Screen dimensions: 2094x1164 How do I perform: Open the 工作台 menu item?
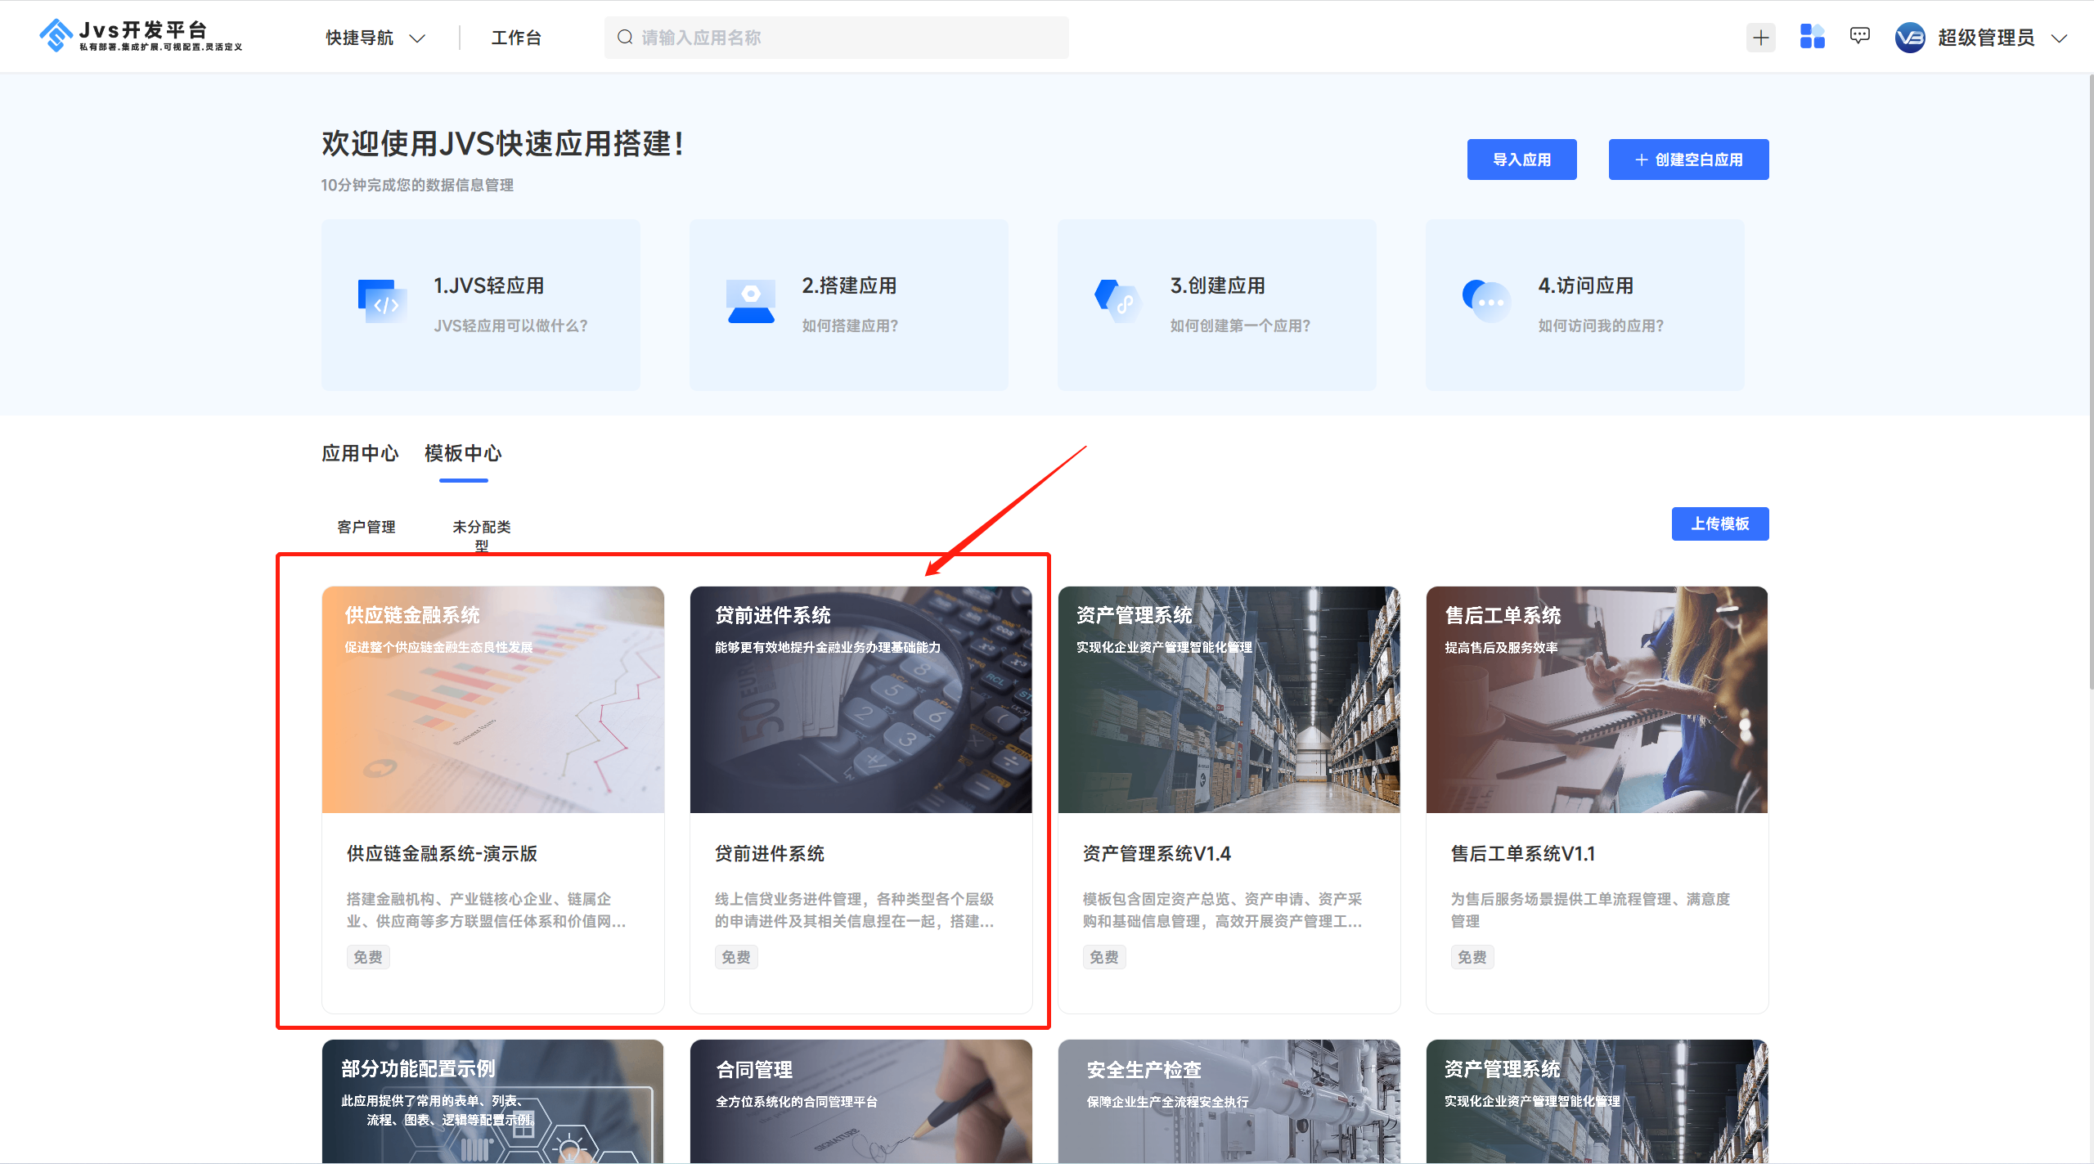(515, 38)
